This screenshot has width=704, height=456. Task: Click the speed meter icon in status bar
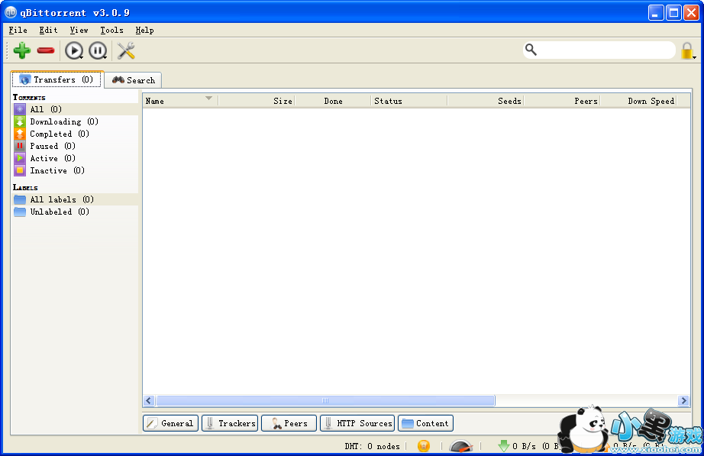[460, 446]
